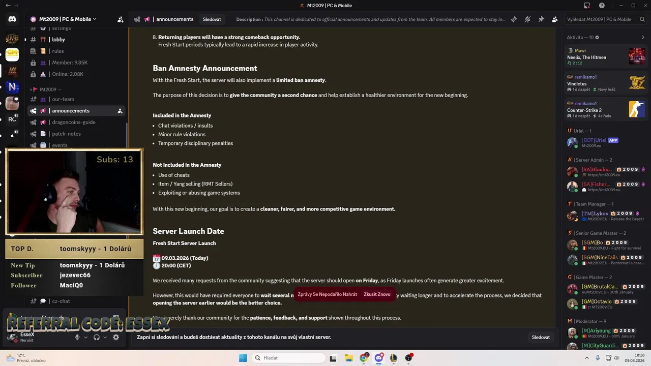Open microphone input options dropdown
The image size is (651, 366).
85,337
